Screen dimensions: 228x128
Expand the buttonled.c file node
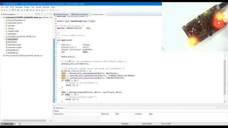(4, 34)
